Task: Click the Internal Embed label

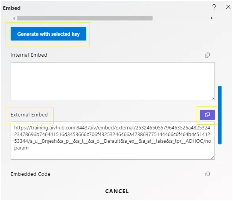Action: tap(29, 55)
